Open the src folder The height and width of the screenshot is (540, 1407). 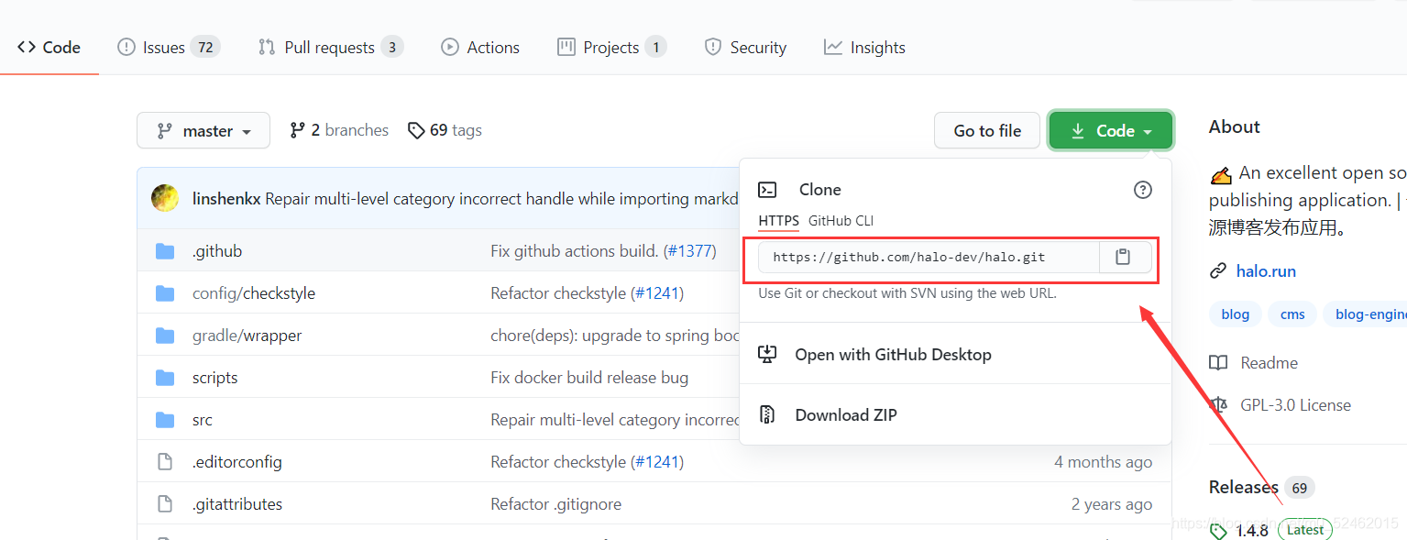[x=202, y=420]
